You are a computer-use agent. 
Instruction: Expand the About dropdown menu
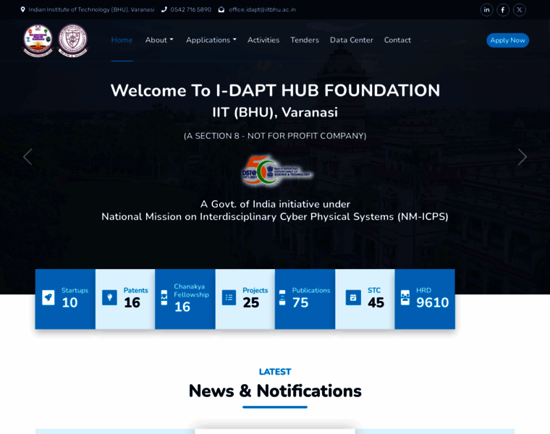click(x=159, y=40)
